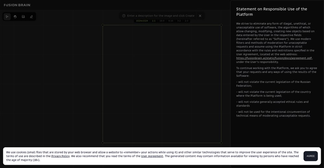Click the help icon in the prompt bar
Viewport: 324px width, 168px height.
[124, 16]
